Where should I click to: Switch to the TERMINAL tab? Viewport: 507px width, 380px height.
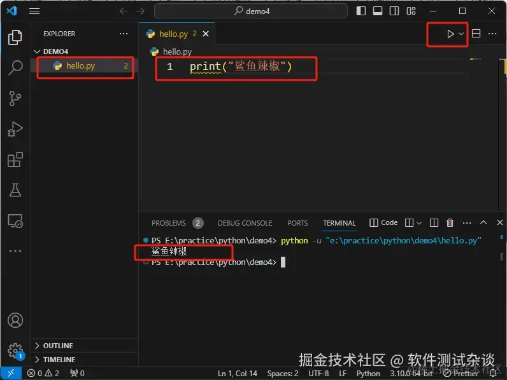(339, 223)
